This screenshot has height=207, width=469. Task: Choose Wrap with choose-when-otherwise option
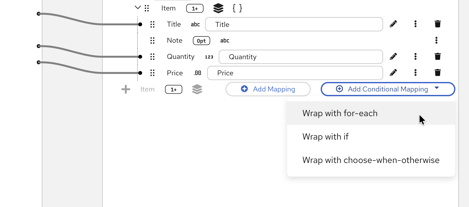click(x=371, y=160)
